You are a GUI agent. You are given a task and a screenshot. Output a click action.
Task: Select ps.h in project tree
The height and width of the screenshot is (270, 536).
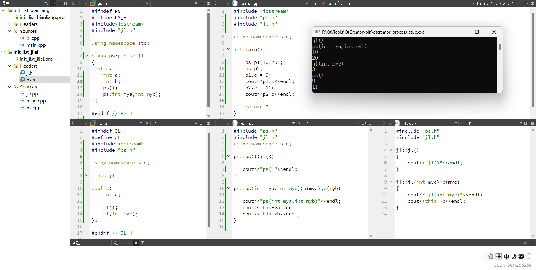30,80
